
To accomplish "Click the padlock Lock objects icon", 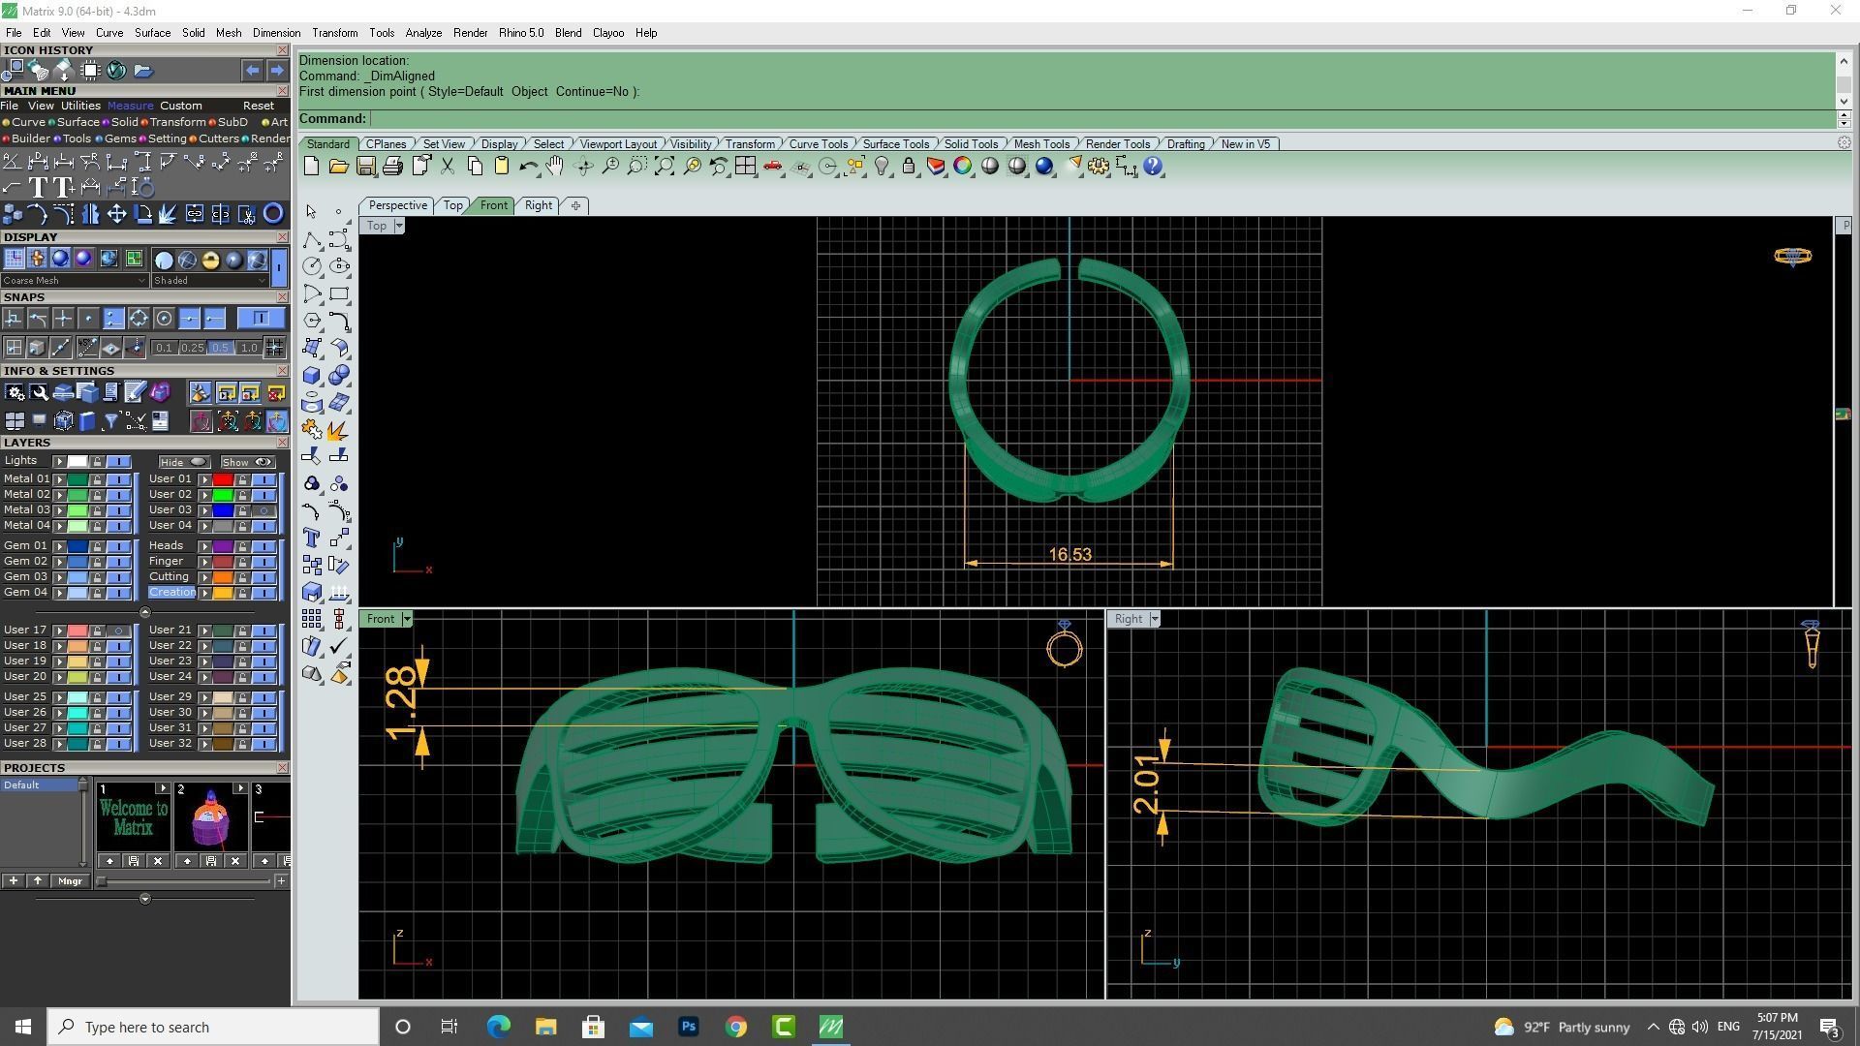I will point(909,167).
